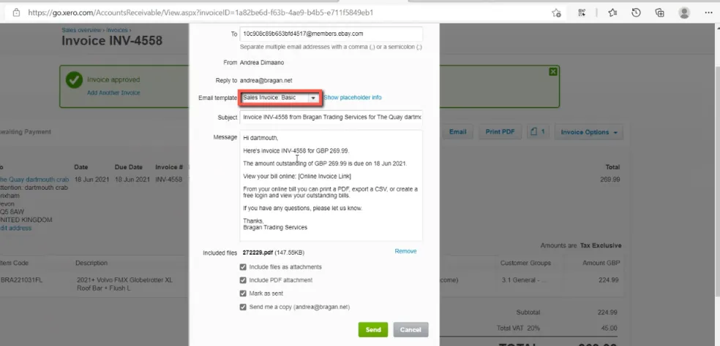Open the QR code generator icon

582,13
